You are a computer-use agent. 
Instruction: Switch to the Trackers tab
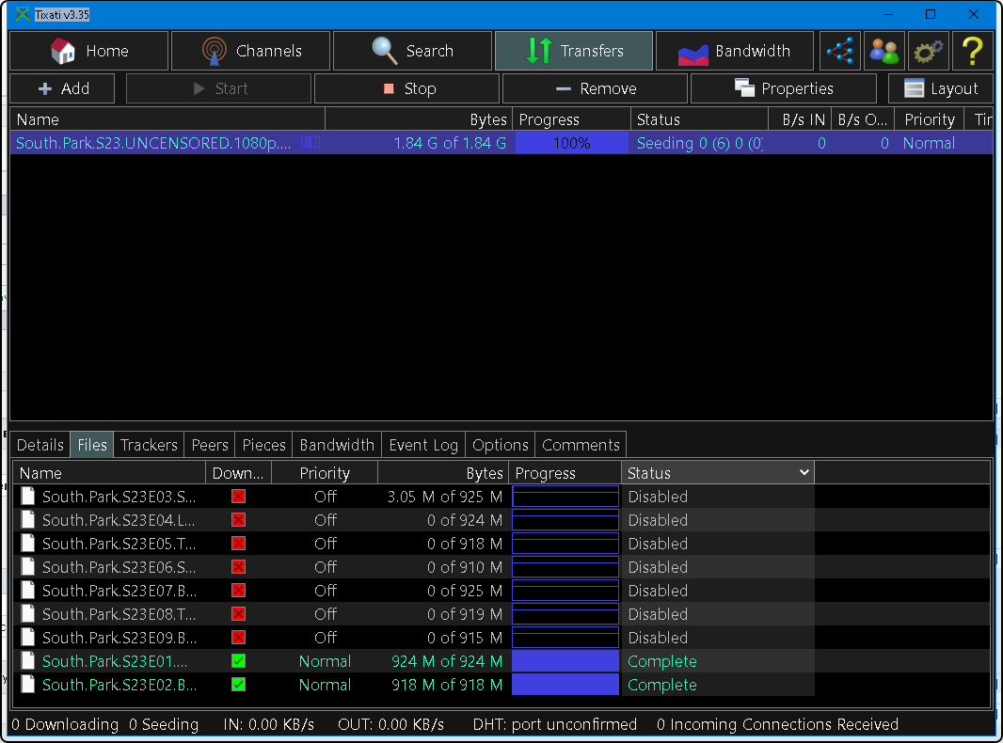[x=149, y=445]
